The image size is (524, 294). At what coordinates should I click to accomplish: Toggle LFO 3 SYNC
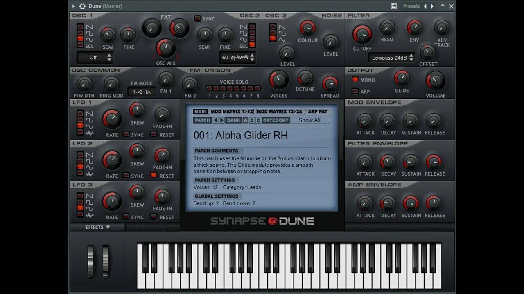click(x=126, y=217)
